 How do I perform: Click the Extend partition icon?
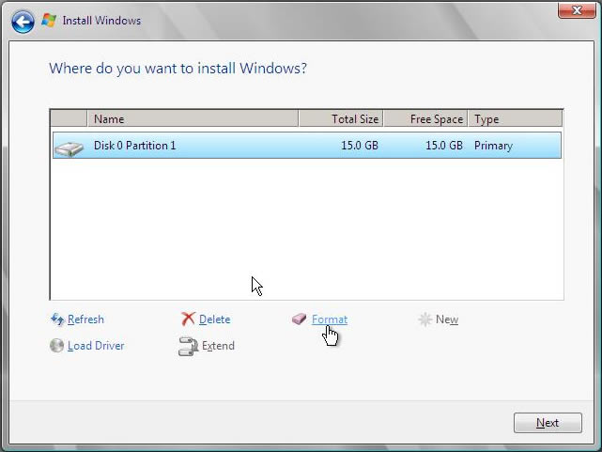(188, 346)
